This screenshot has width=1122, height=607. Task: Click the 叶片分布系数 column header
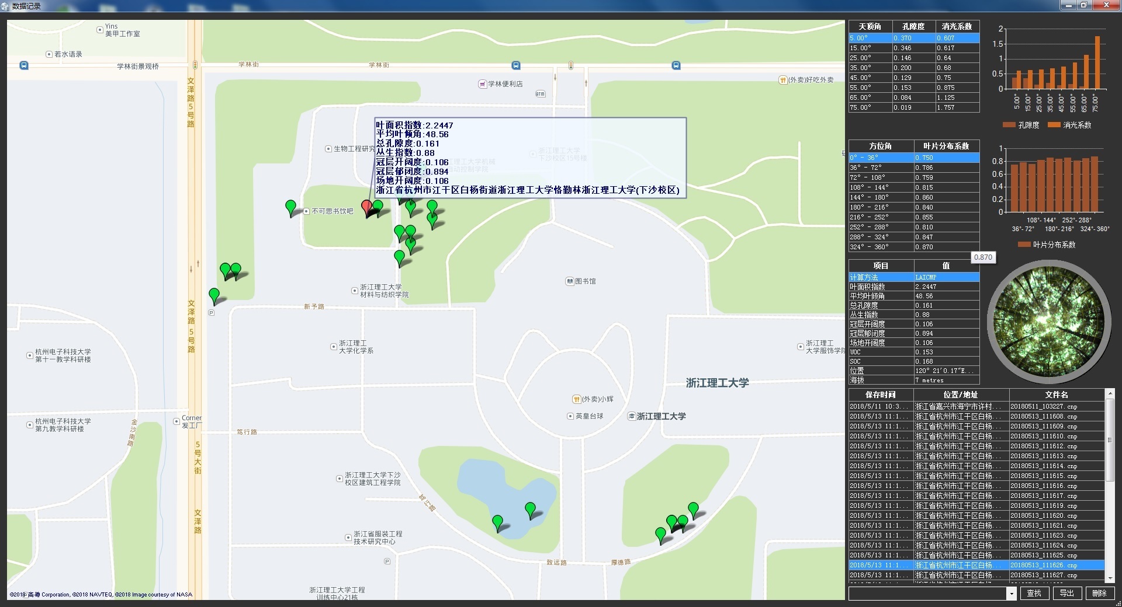coord(946,146)
